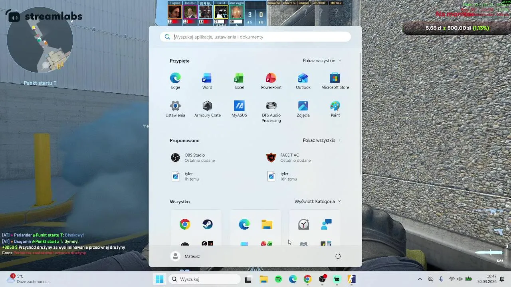Screen dimensions: 511x287
Task: Open Spotify from the taskbar
Action: pyautogui.click(x=278, y=279)
